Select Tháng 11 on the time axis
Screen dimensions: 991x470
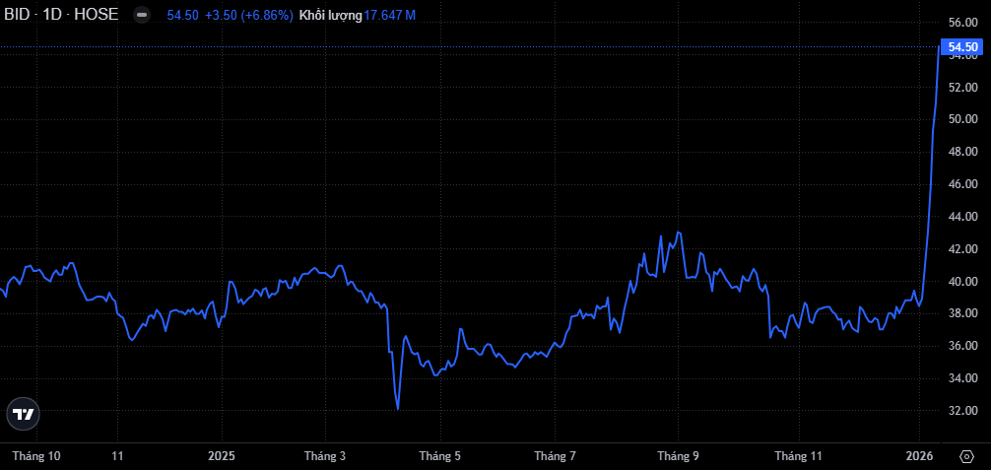coord(798,456)
